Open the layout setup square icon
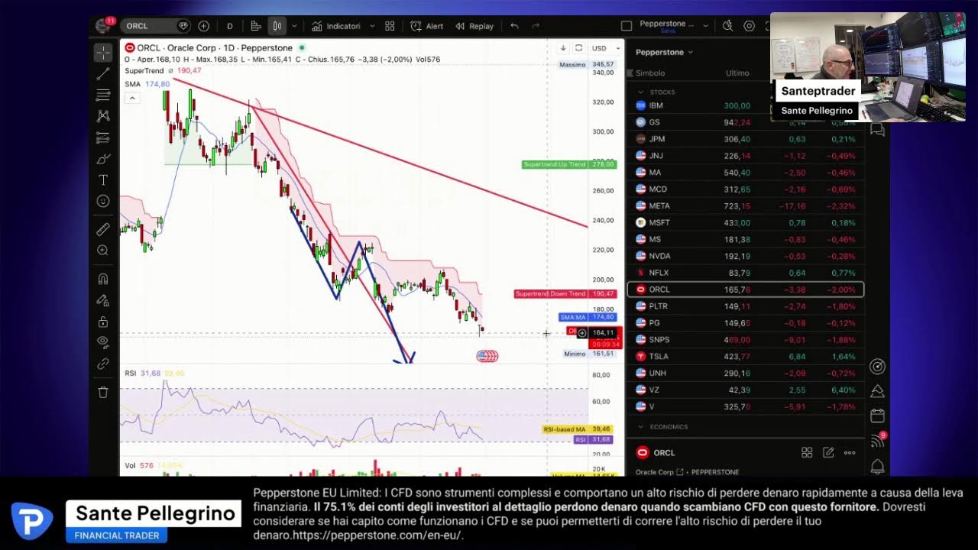 627,26
